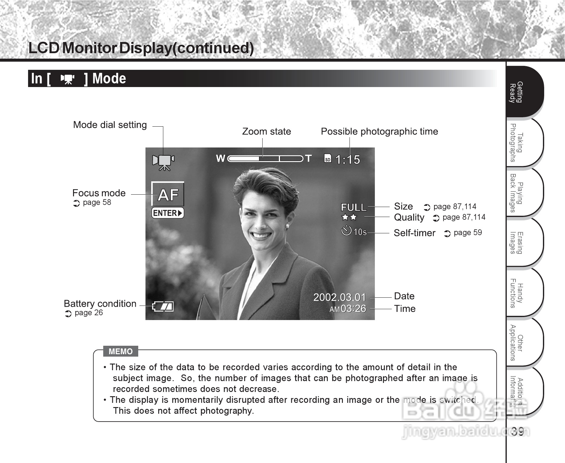565x463 pixels.
Task: Click the W wide-angle letter
Action: click(x=221, y=158)
